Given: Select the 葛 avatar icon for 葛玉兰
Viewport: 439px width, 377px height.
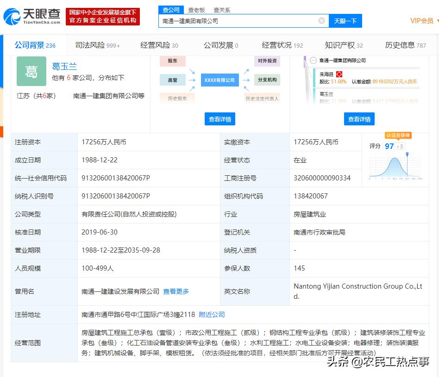Looking at the screenshot, I should click(x=31, y=71).
